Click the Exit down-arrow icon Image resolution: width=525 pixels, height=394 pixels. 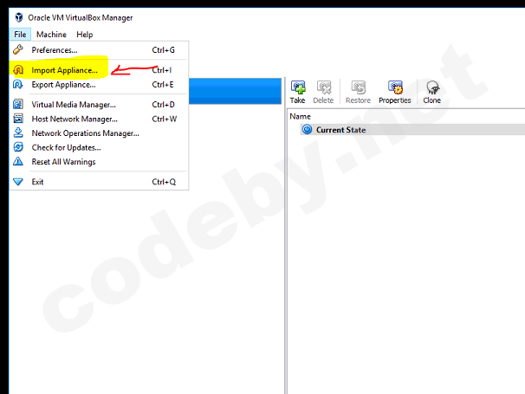pyautogui.click(x=18, y=182)
